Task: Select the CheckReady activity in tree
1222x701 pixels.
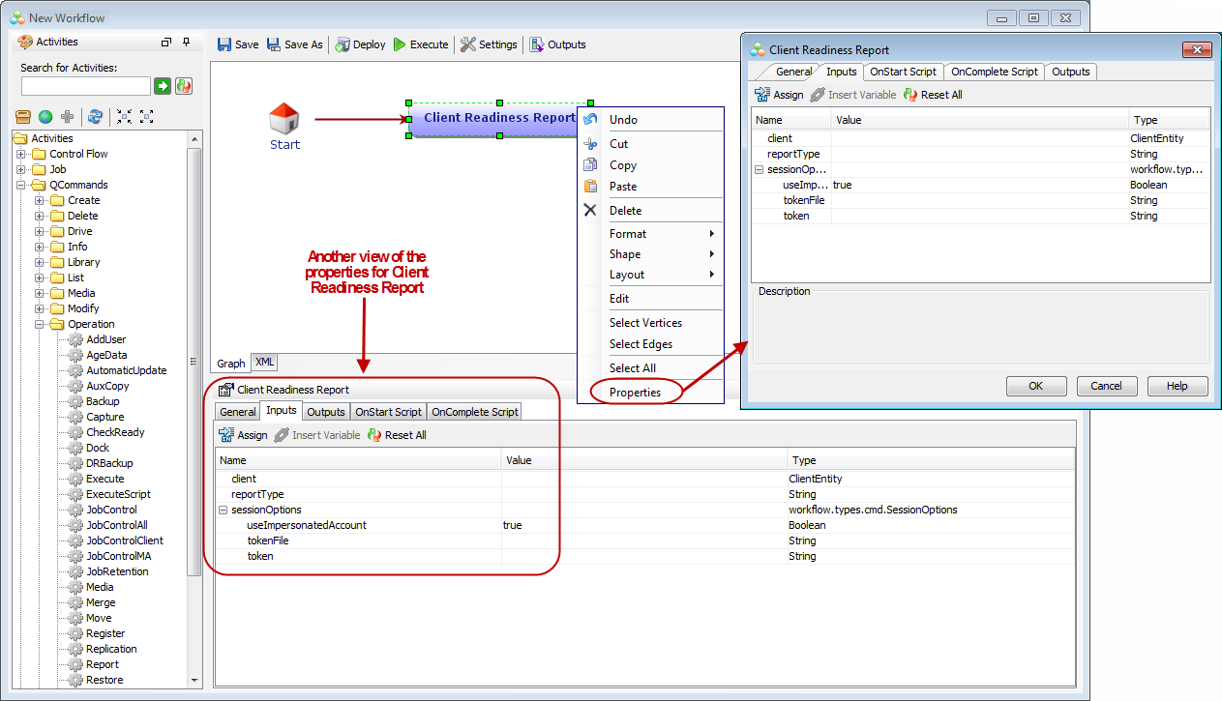Action: (115, 432)
